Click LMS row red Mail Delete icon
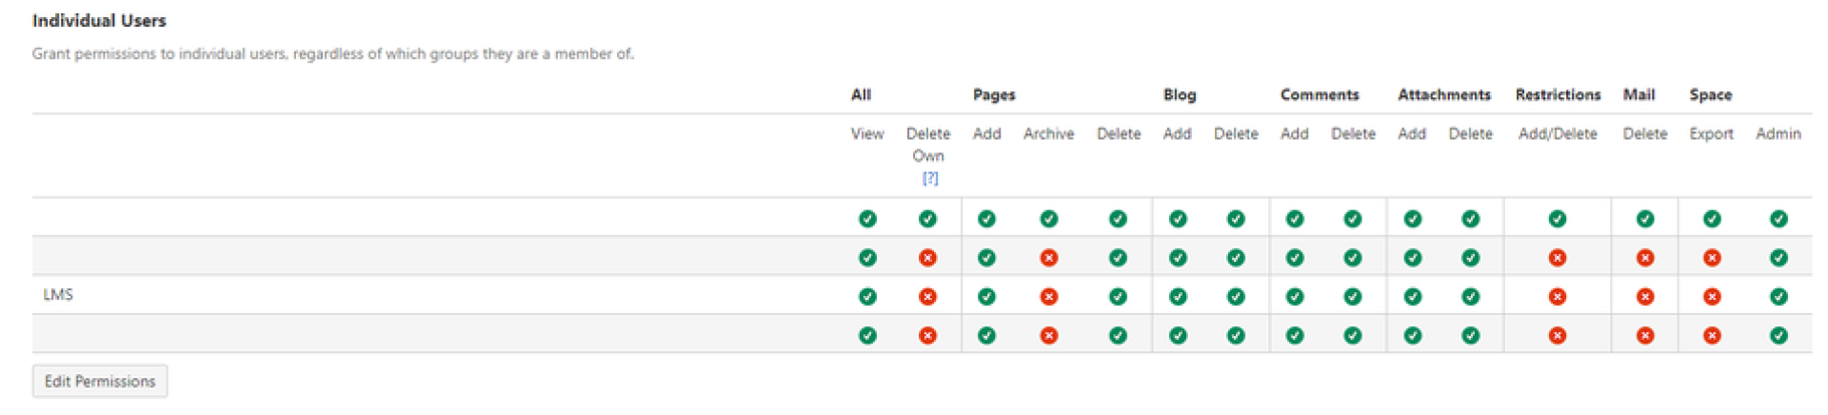1828x415 pixels. tap(1645, 297)
